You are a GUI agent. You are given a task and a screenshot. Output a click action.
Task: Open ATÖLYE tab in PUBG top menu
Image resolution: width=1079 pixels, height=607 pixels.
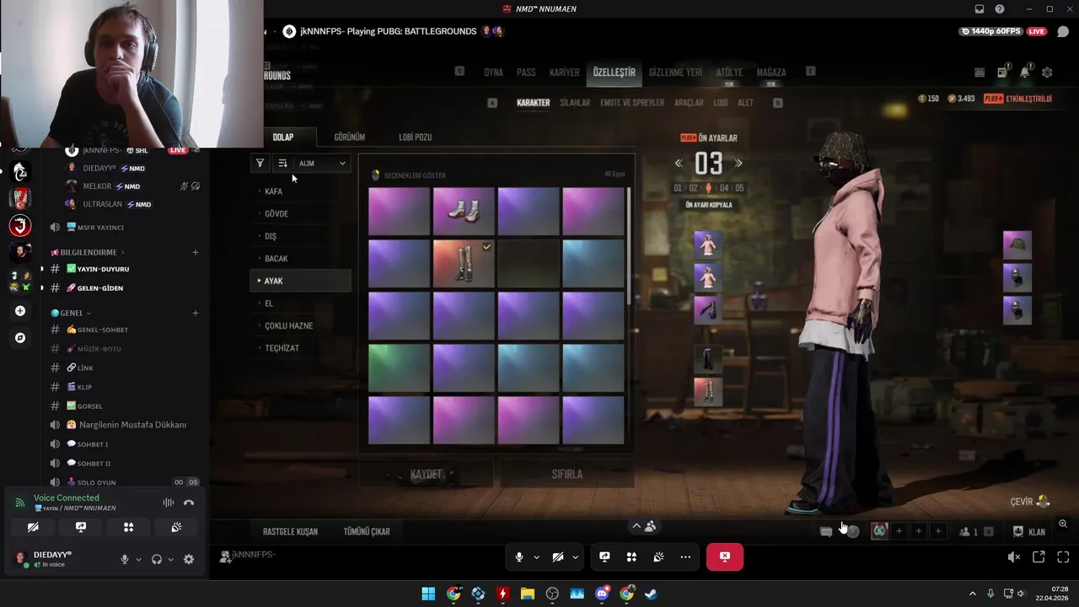(729, 73)
